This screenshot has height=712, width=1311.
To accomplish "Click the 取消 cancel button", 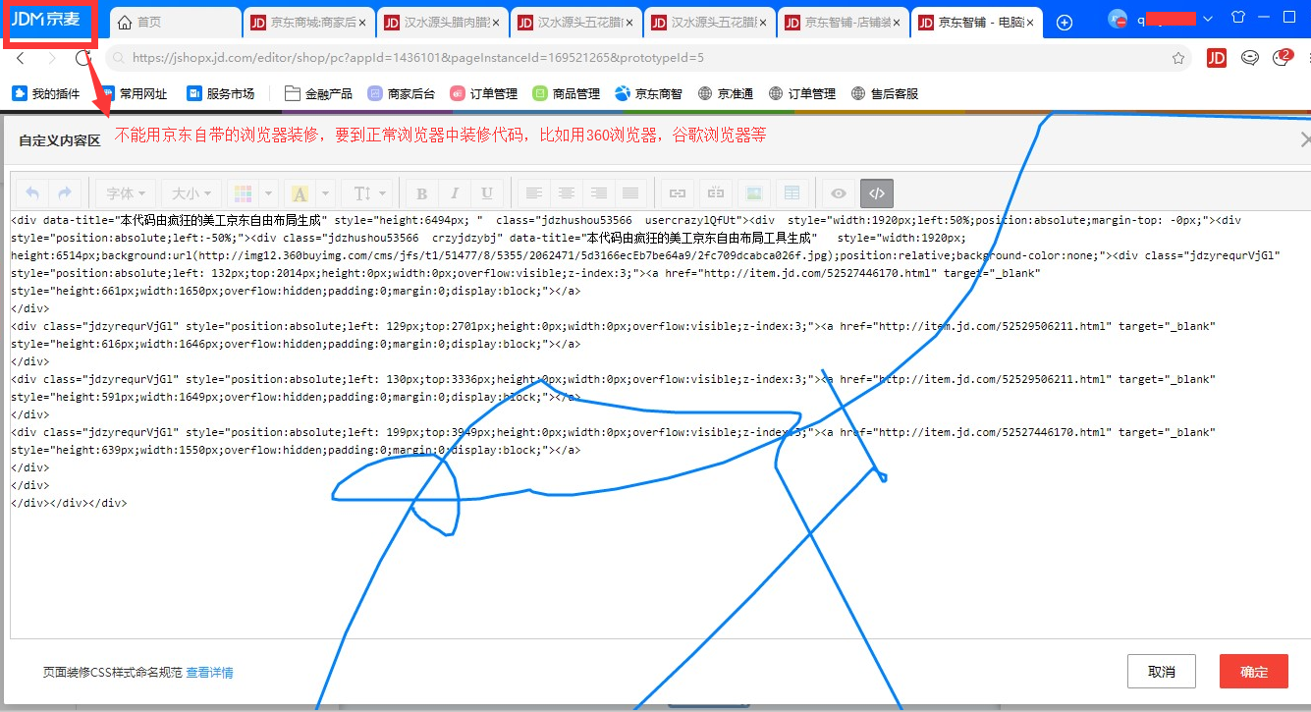I will 1162,672.
